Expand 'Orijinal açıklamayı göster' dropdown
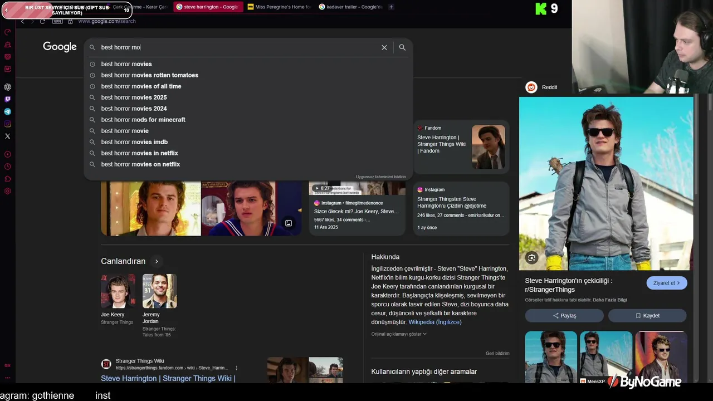This screenshot has width=713, height=401. pos(399,334)
